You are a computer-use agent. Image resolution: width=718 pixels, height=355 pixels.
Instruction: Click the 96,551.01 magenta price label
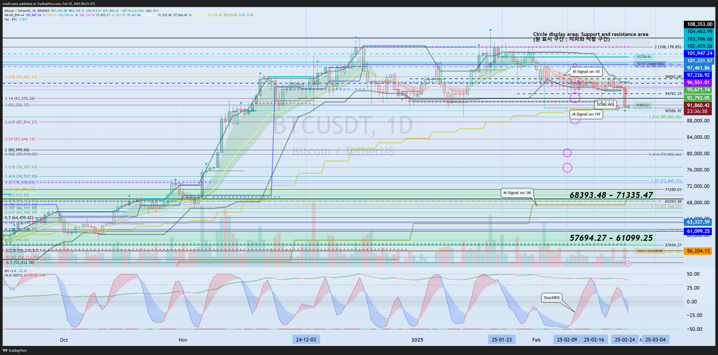point(698,82)
